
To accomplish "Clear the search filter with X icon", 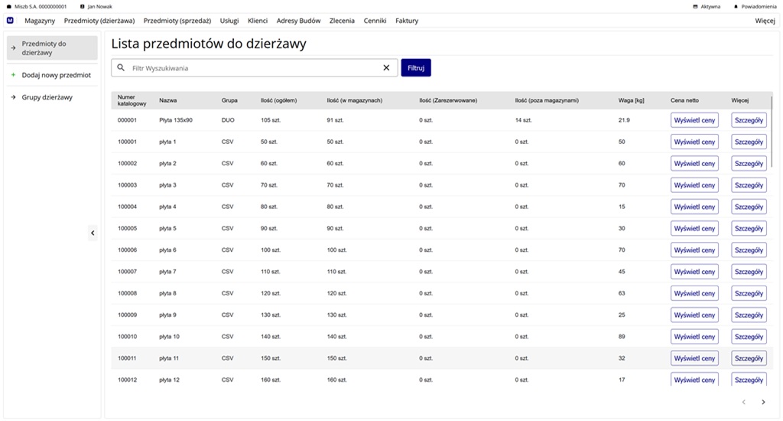I will (386, 67).
